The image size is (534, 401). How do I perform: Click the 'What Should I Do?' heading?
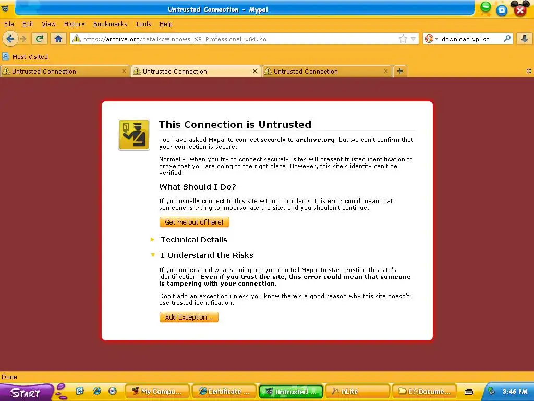[198, 187]
